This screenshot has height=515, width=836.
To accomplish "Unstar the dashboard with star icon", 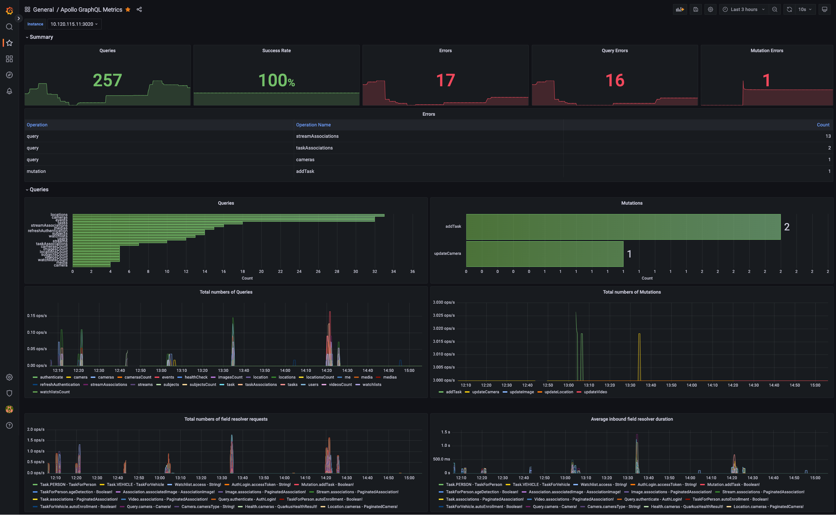I will point(128,10).
